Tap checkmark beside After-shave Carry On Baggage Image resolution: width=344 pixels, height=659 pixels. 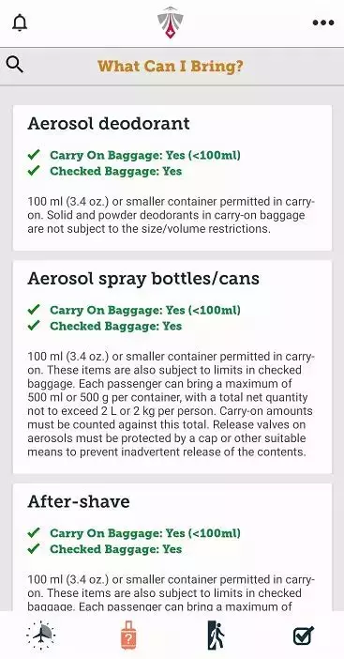coord(34,533)
